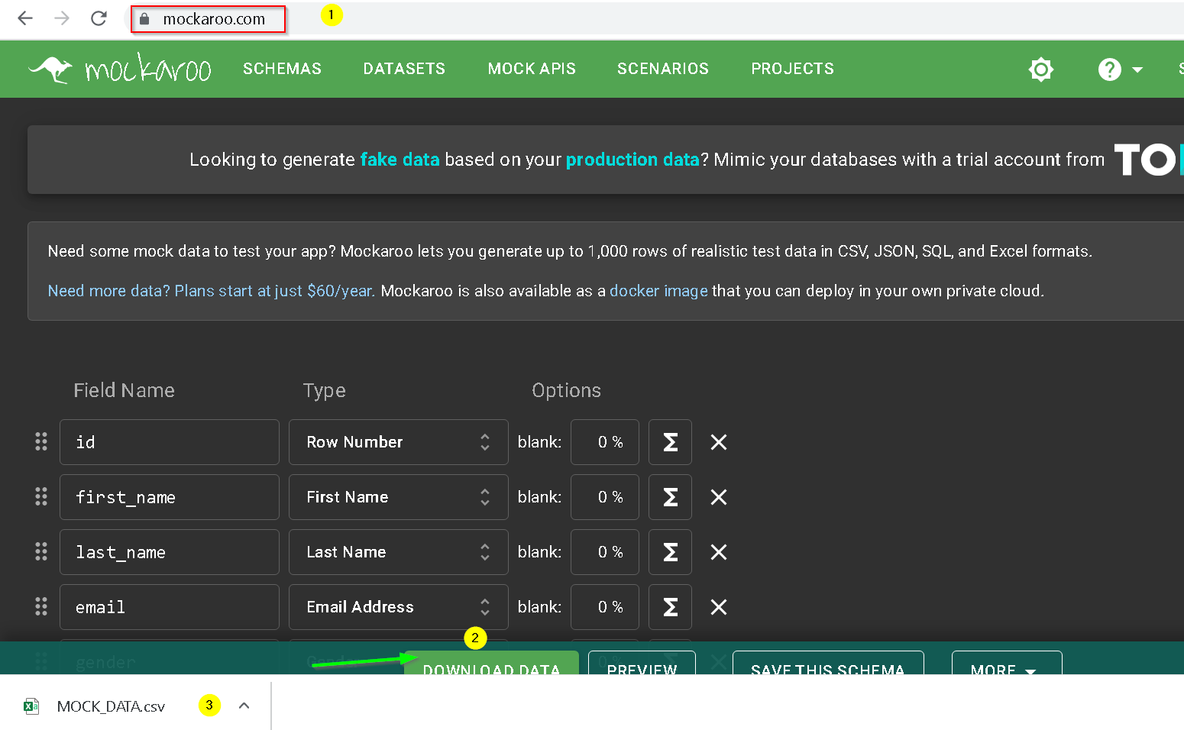The height and width of the screenshot is (730, 1184).
Task: Go back with the browser back arrow
Action: pyautogui.click(x=25, y=18)
